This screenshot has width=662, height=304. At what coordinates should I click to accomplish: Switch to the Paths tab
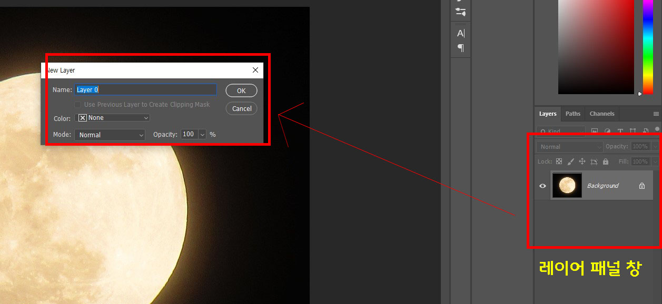(573, 114)
